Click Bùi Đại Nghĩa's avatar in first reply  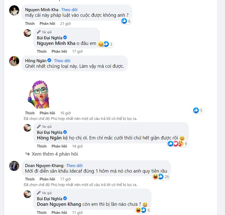click(27, 33)
